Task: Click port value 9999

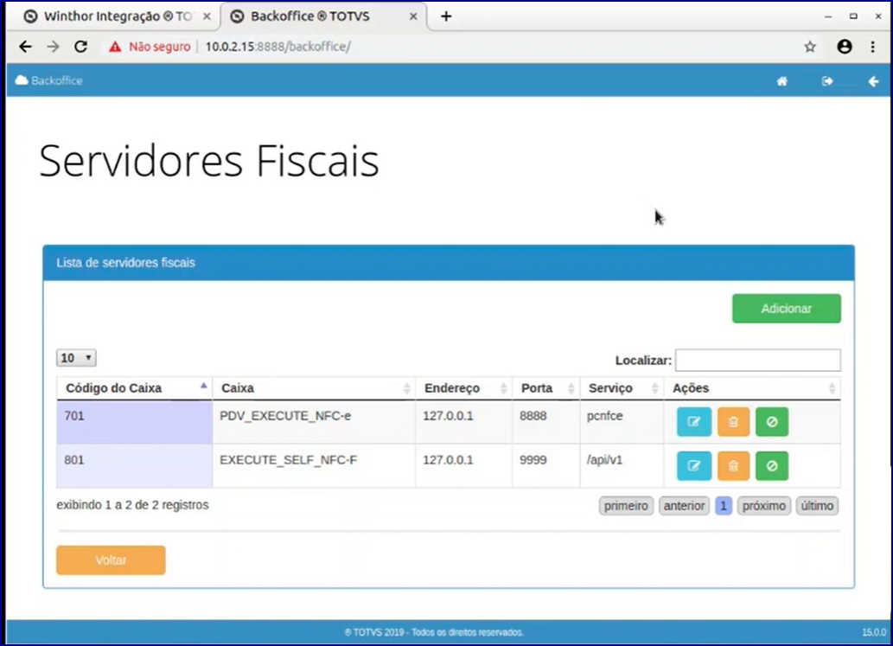Action: [x=533, y=460]
